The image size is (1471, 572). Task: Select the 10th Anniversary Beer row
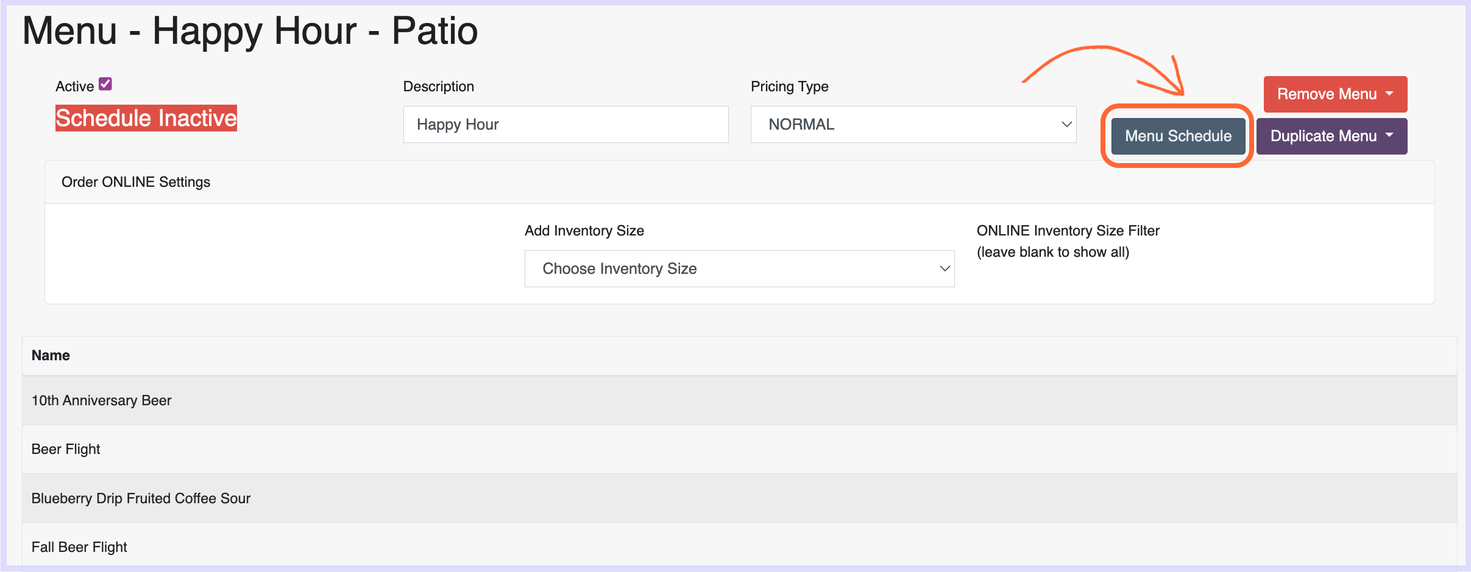[x=739, y=400]
